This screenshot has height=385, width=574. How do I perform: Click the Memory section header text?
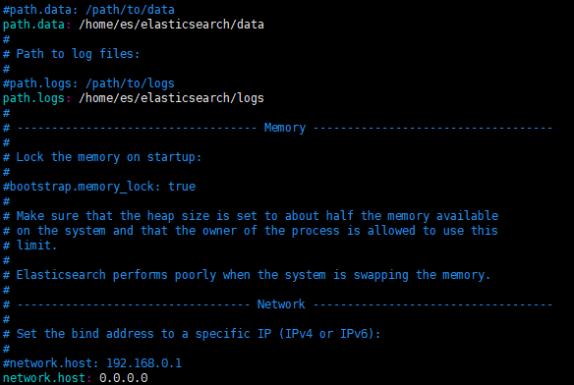(285, 128)
